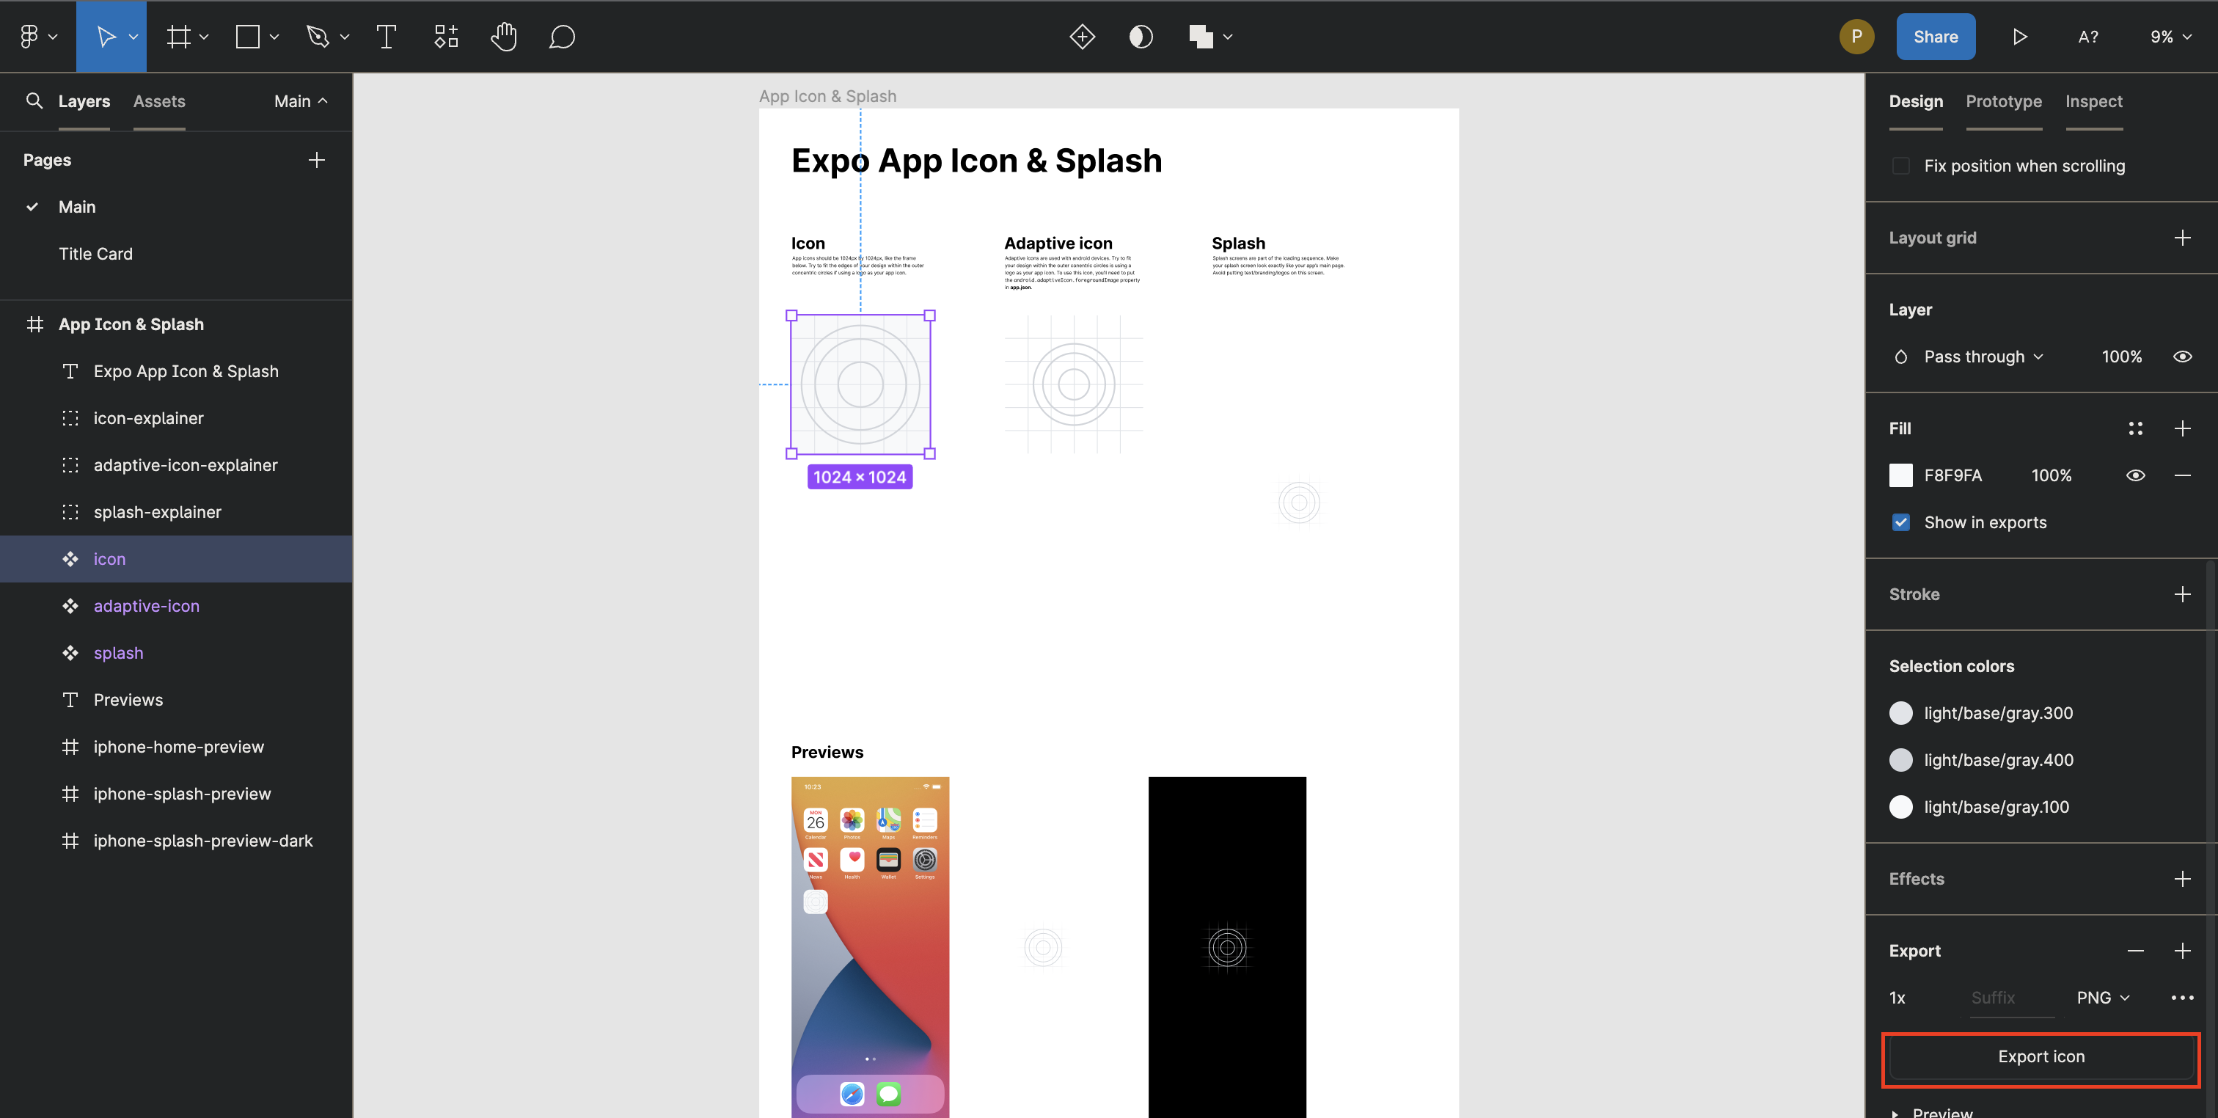Search layers with magnifier icon
This screenshot has height=1118, width=2218.
pos(34,101)
